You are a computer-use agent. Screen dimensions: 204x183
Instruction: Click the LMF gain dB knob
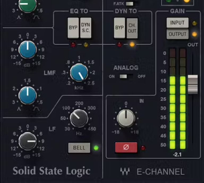pyautogui.click(x=28, y=50)
